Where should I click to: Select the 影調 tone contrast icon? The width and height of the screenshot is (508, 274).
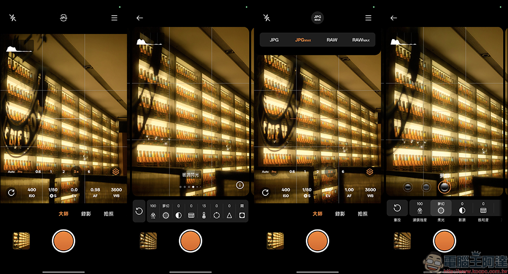pos(462,210)
